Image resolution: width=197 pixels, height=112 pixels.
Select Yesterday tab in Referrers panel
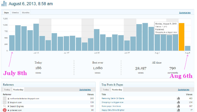(18, 90)
